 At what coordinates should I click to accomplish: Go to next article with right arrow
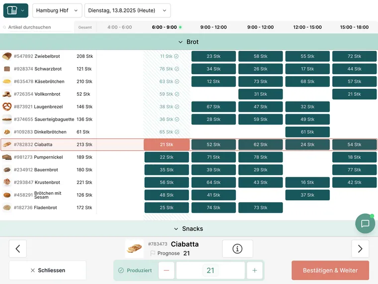[x=360, y=249]
